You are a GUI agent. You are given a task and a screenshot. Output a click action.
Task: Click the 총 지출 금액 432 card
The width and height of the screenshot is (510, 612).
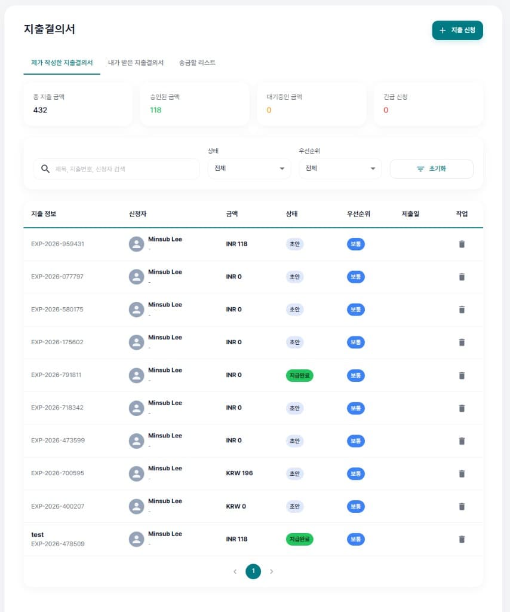(x=78, y=104)
